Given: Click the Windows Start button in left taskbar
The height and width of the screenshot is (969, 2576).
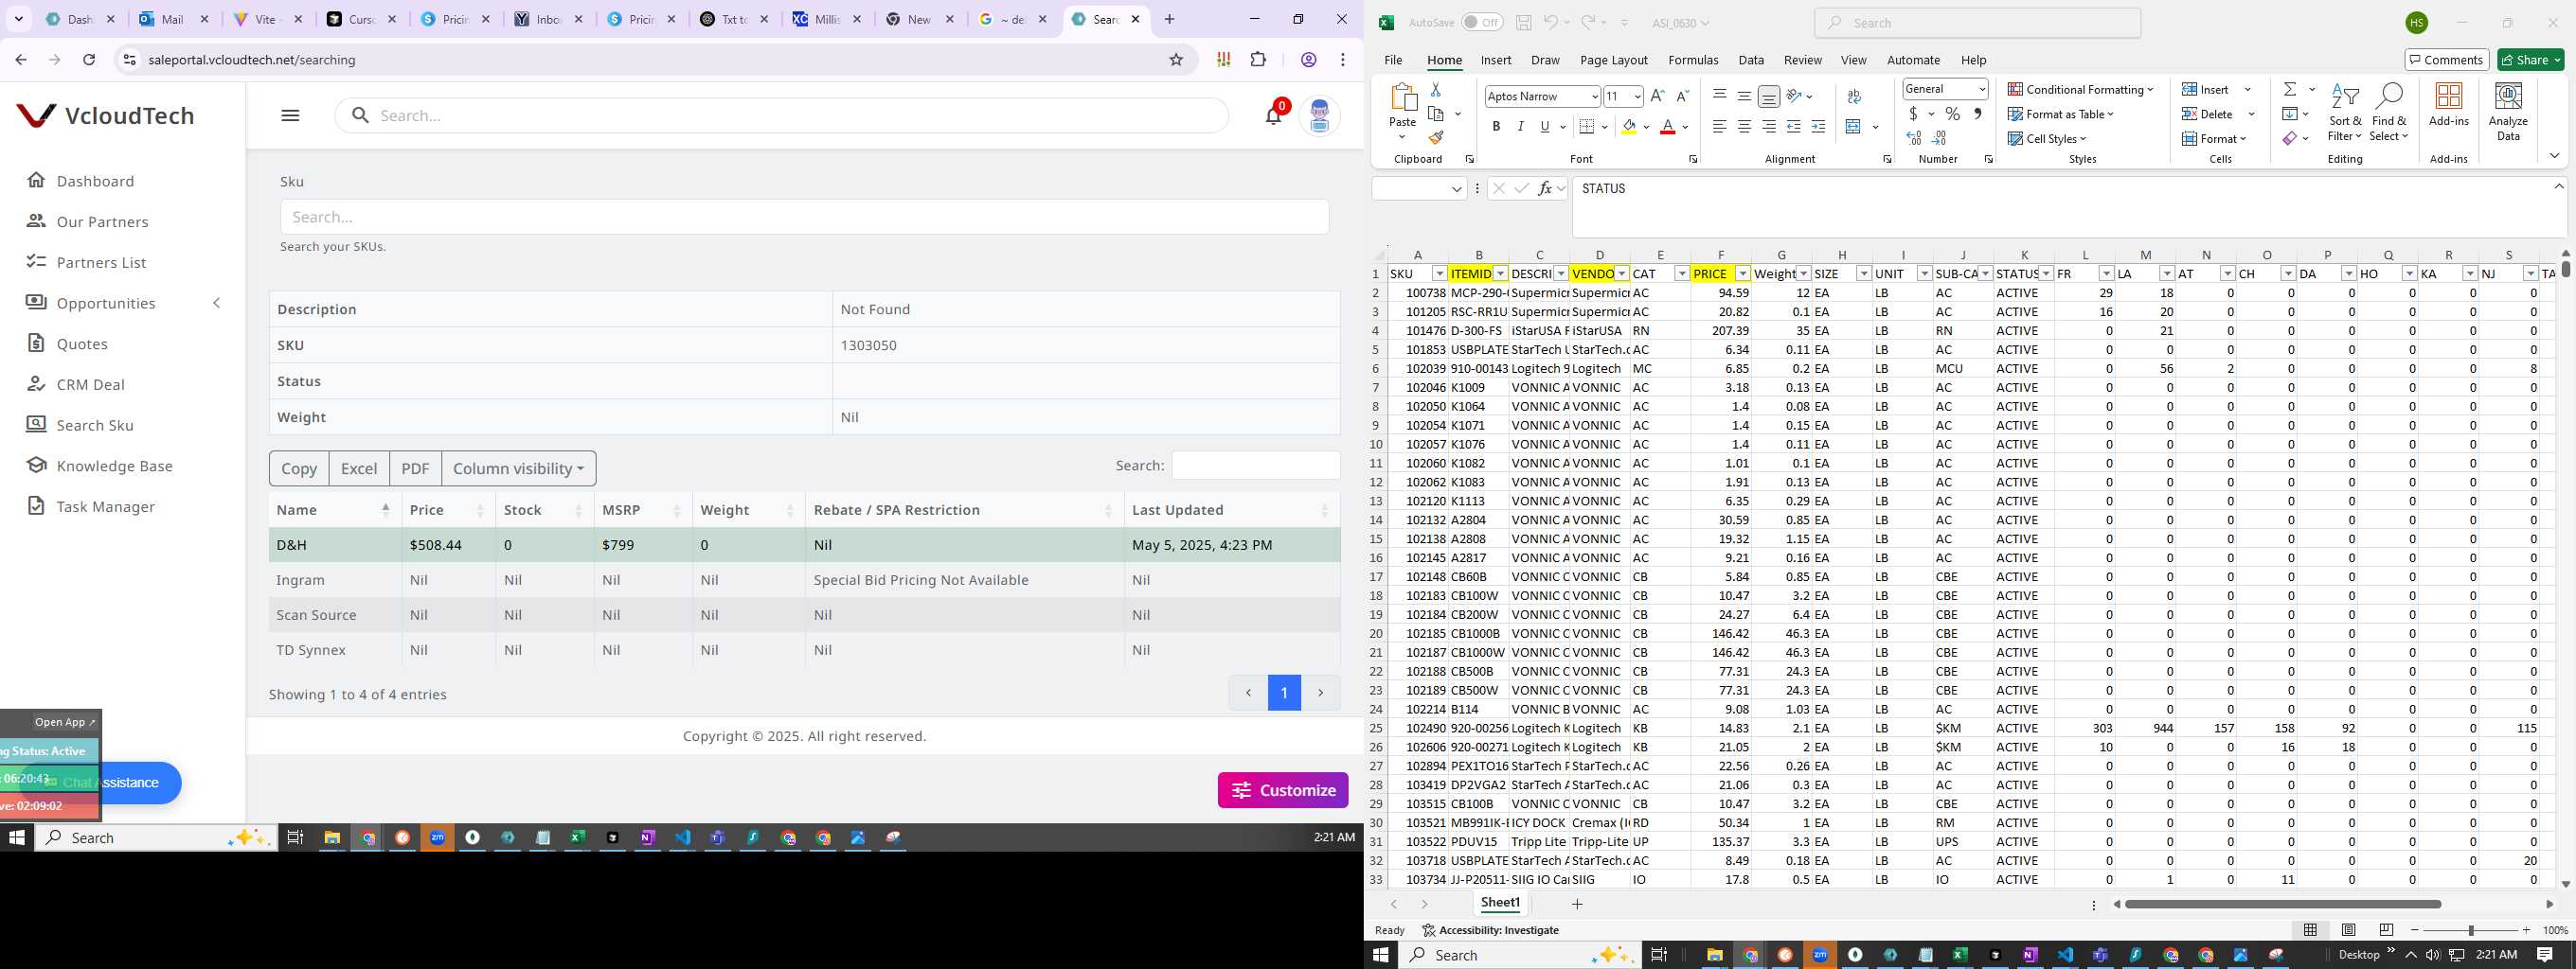Looking at the screenshot, I should [17, 837].
